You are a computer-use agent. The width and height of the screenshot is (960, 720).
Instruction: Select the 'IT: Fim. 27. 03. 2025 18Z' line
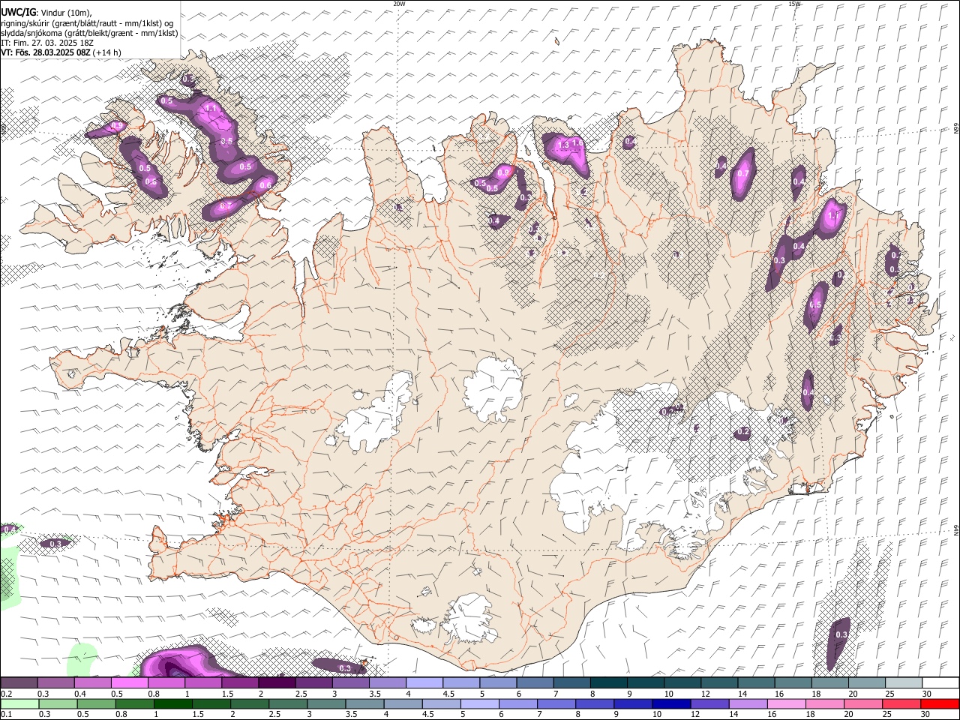point(47,43)
